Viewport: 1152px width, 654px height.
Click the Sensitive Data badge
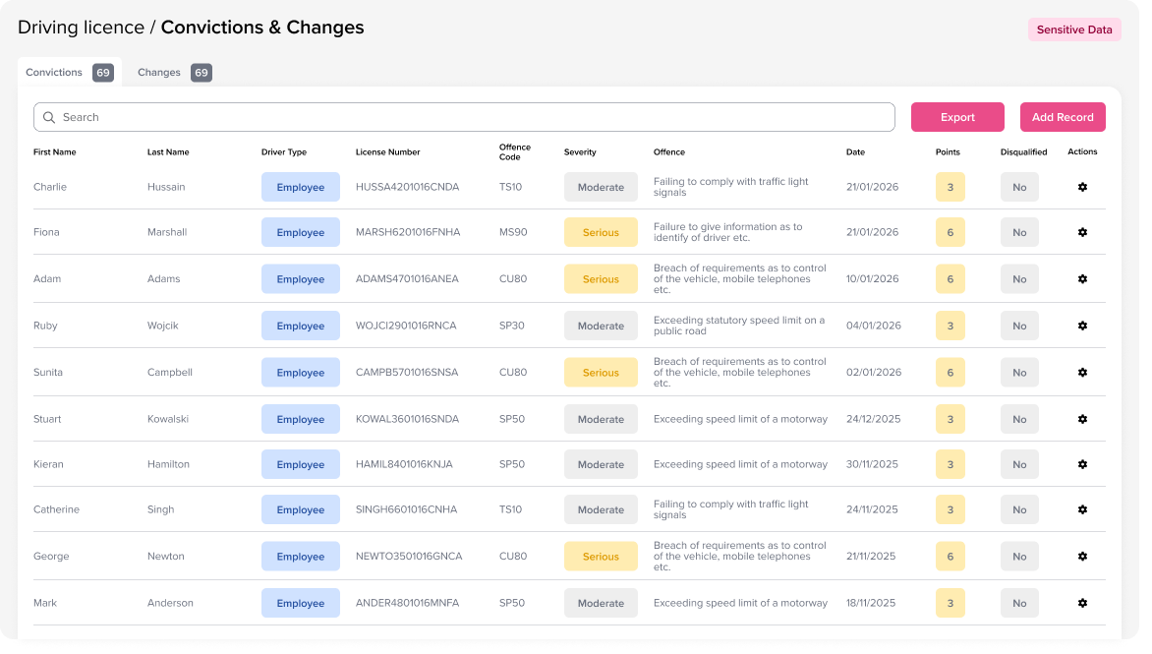pos(1074,30)
